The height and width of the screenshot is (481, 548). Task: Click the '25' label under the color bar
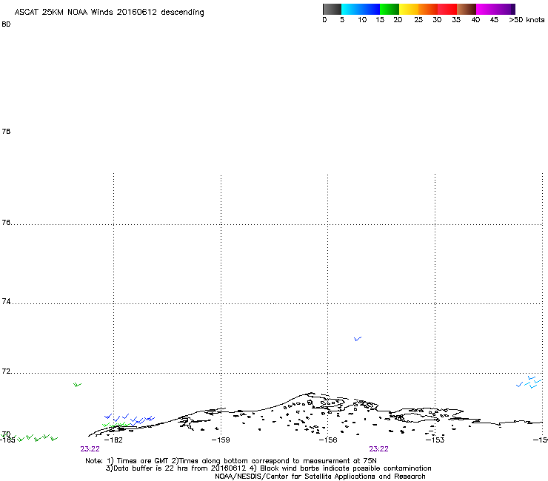pos(418,20)
